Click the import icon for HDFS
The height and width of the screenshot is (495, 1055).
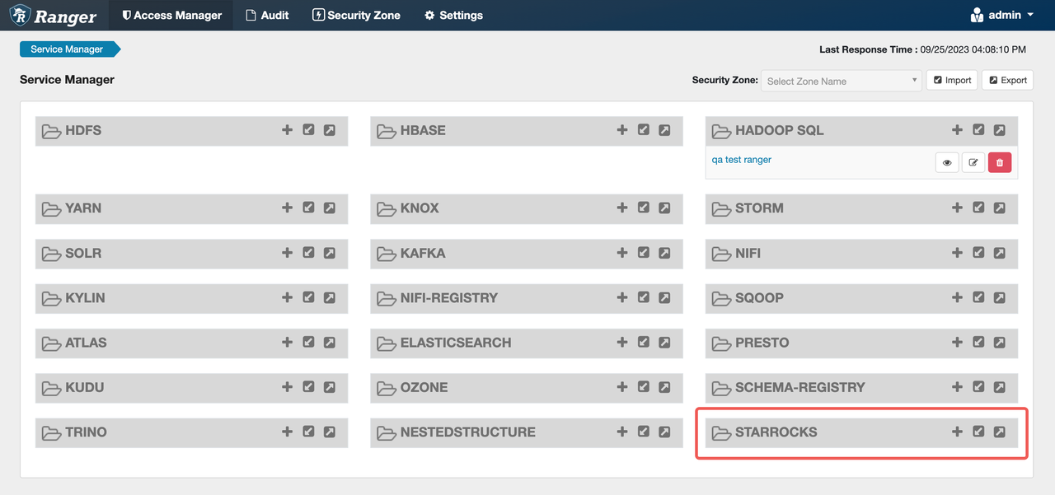coord(308,130)
